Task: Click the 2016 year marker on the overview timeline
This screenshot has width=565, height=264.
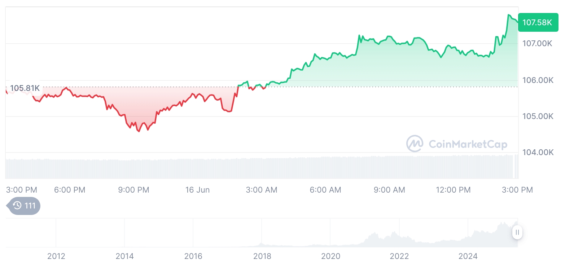Action: [x=193, y=256]
